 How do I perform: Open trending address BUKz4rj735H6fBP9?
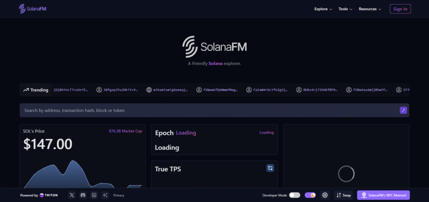click(320, 90)
